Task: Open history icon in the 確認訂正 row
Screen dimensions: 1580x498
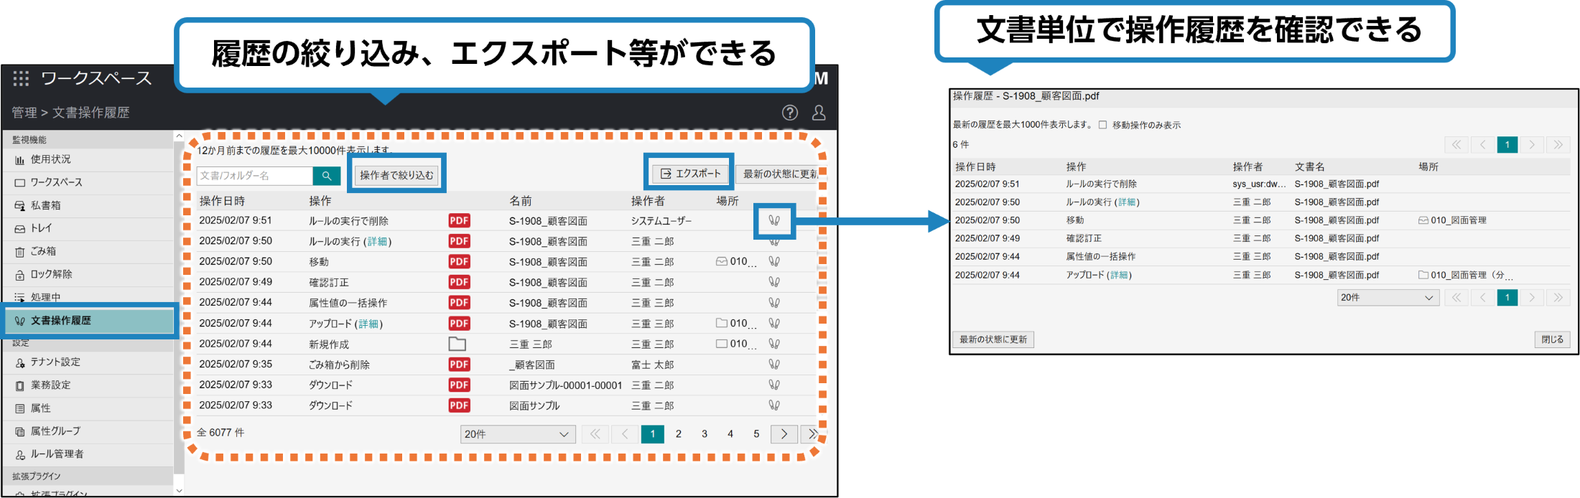Action: pos(774,282)
